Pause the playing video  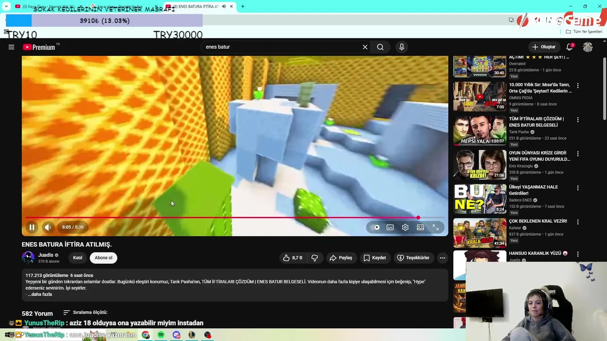(x=32, y=227)
